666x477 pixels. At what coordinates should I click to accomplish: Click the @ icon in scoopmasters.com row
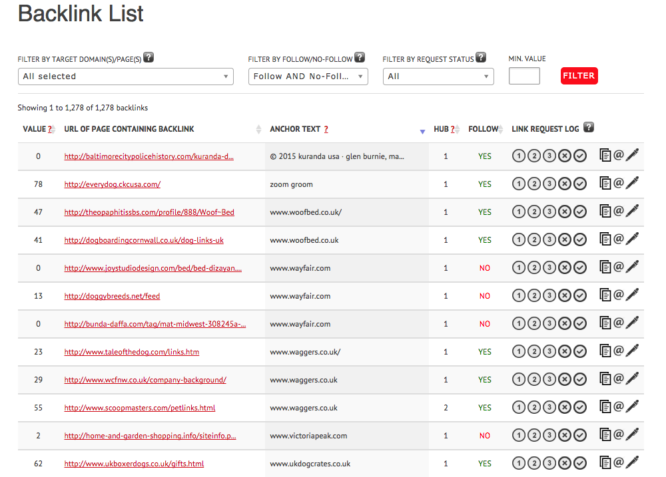point(619,406)
